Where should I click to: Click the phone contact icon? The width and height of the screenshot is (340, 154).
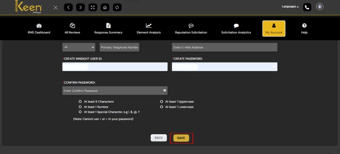click(x=307, y=7)
